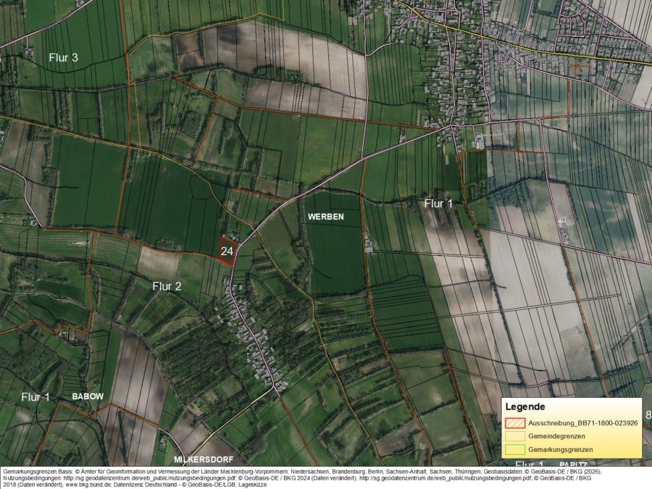Click the Flur 1 label near Babow
This screenshot has height=489, width=652.
point(36,396)
